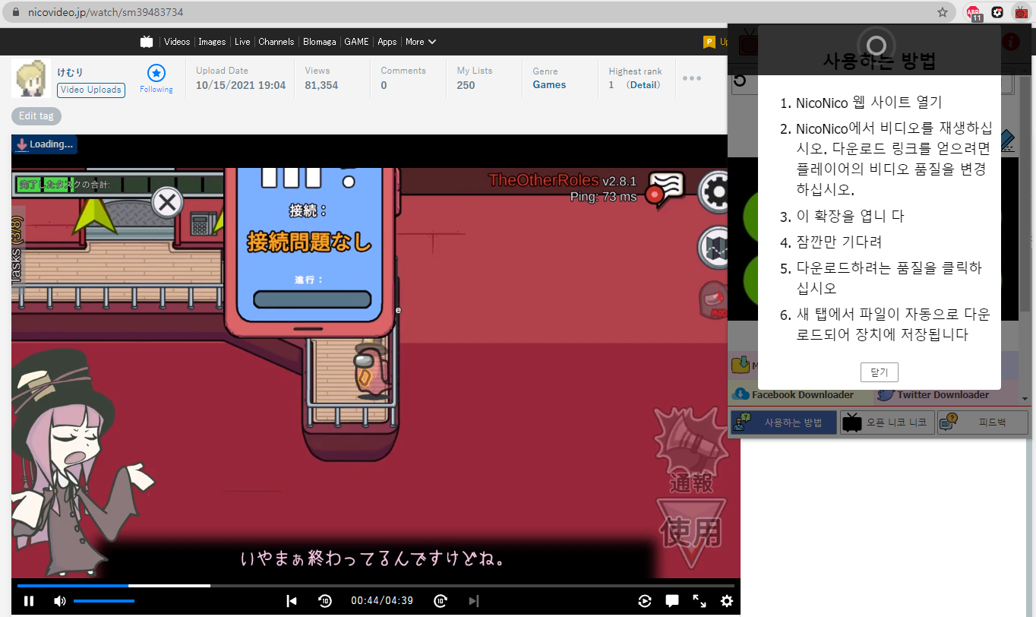Image resolution: width=1036 pixels, height=617 pixels.
Task: Go to next video
Action: click(474, 601)
